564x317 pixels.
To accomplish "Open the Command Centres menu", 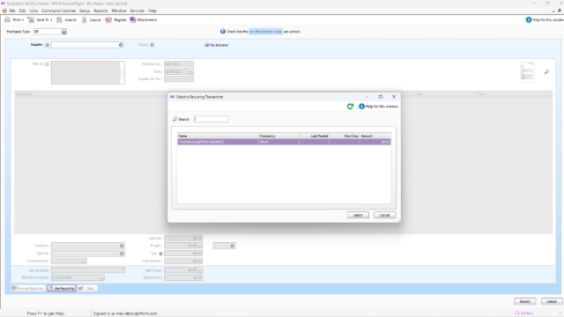I will point(58,11).
